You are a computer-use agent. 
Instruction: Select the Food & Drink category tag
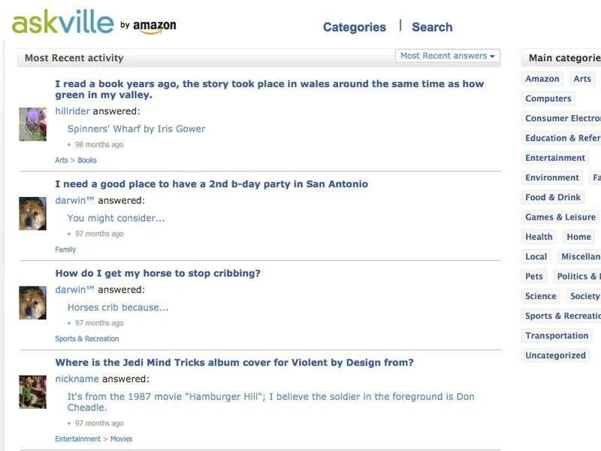[x=553, y=198]
